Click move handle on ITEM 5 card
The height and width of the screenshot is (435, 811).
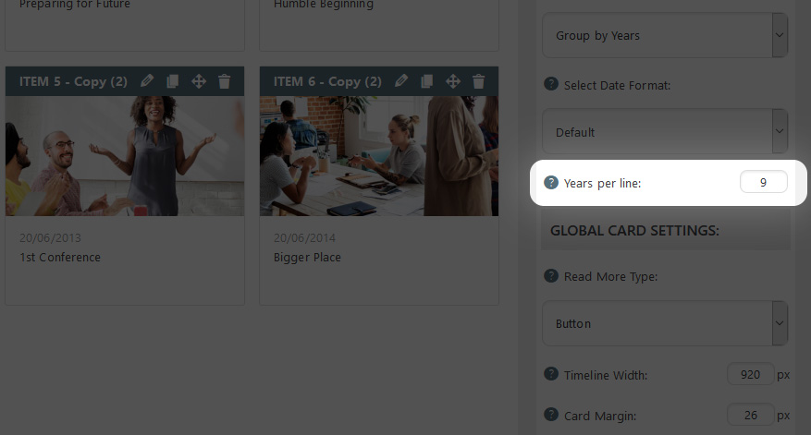tap(199, 81)
